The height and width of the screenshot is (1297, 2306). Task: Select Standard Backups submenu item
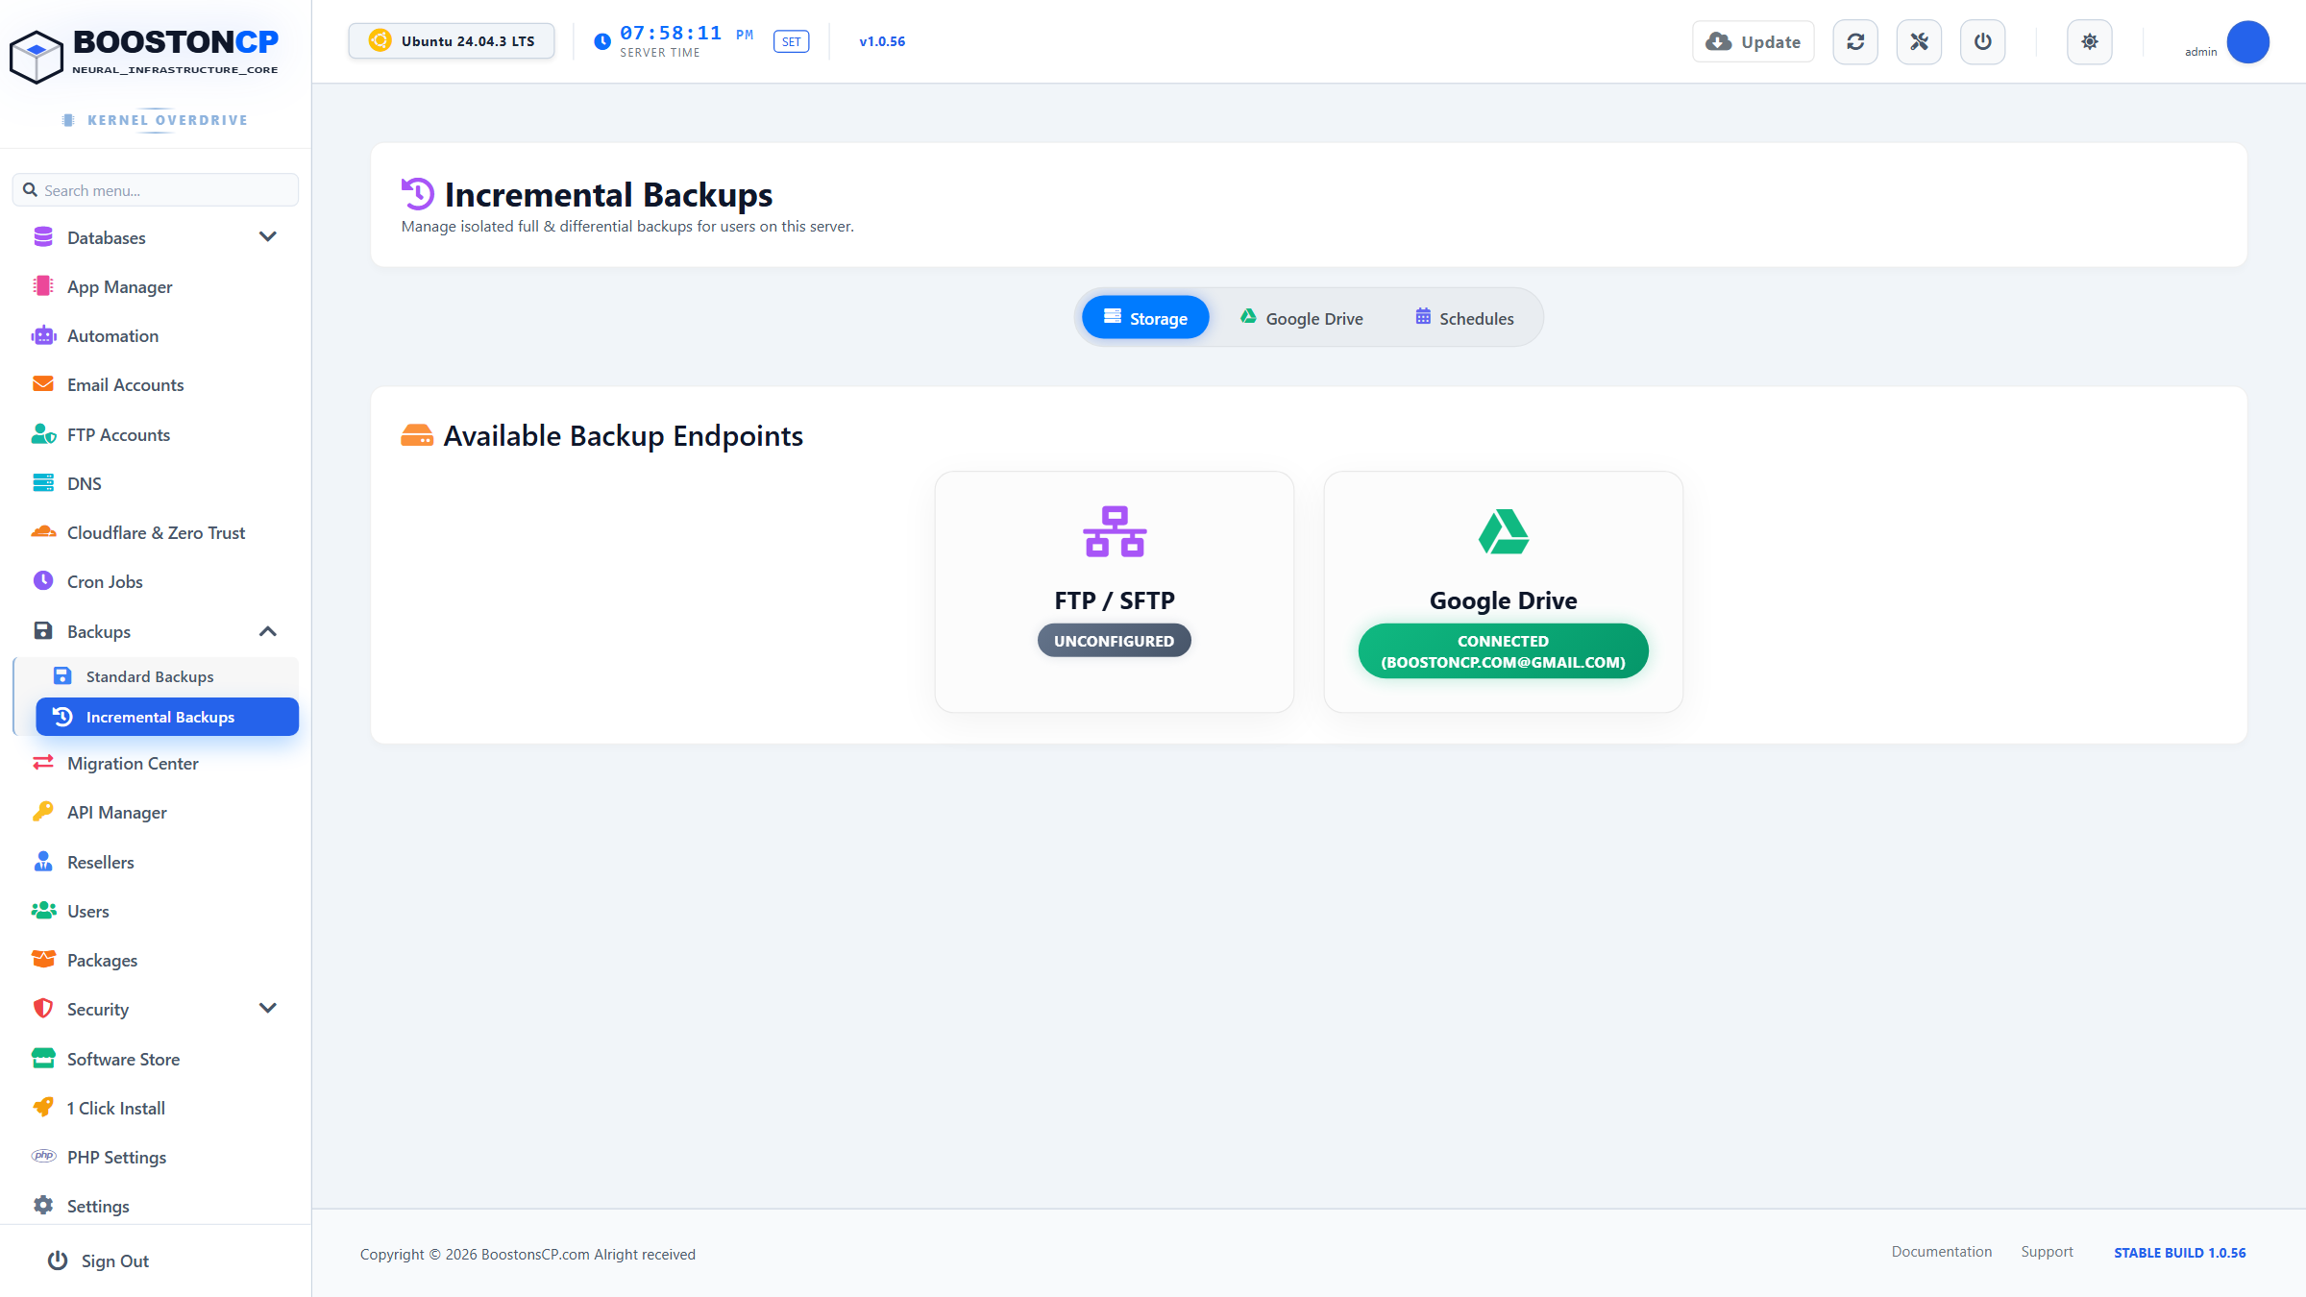tap(167, 676)
